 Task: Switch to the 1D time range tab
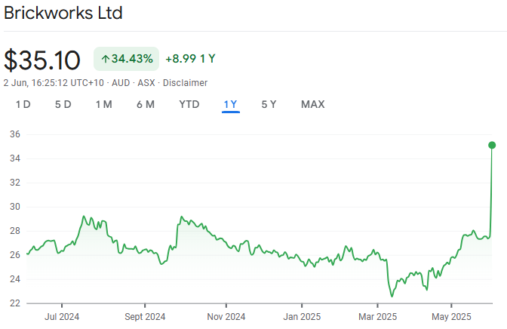(23, 104)
